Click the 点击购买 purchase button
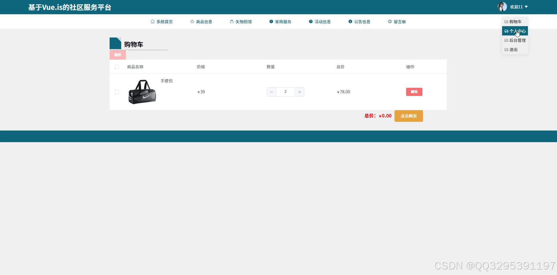Screen dimensions: 557x275 point(408,116)
